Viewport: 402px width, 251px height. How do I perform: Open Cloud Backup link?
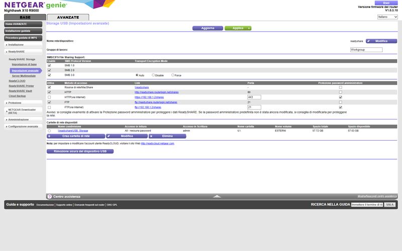click(17, 96)
